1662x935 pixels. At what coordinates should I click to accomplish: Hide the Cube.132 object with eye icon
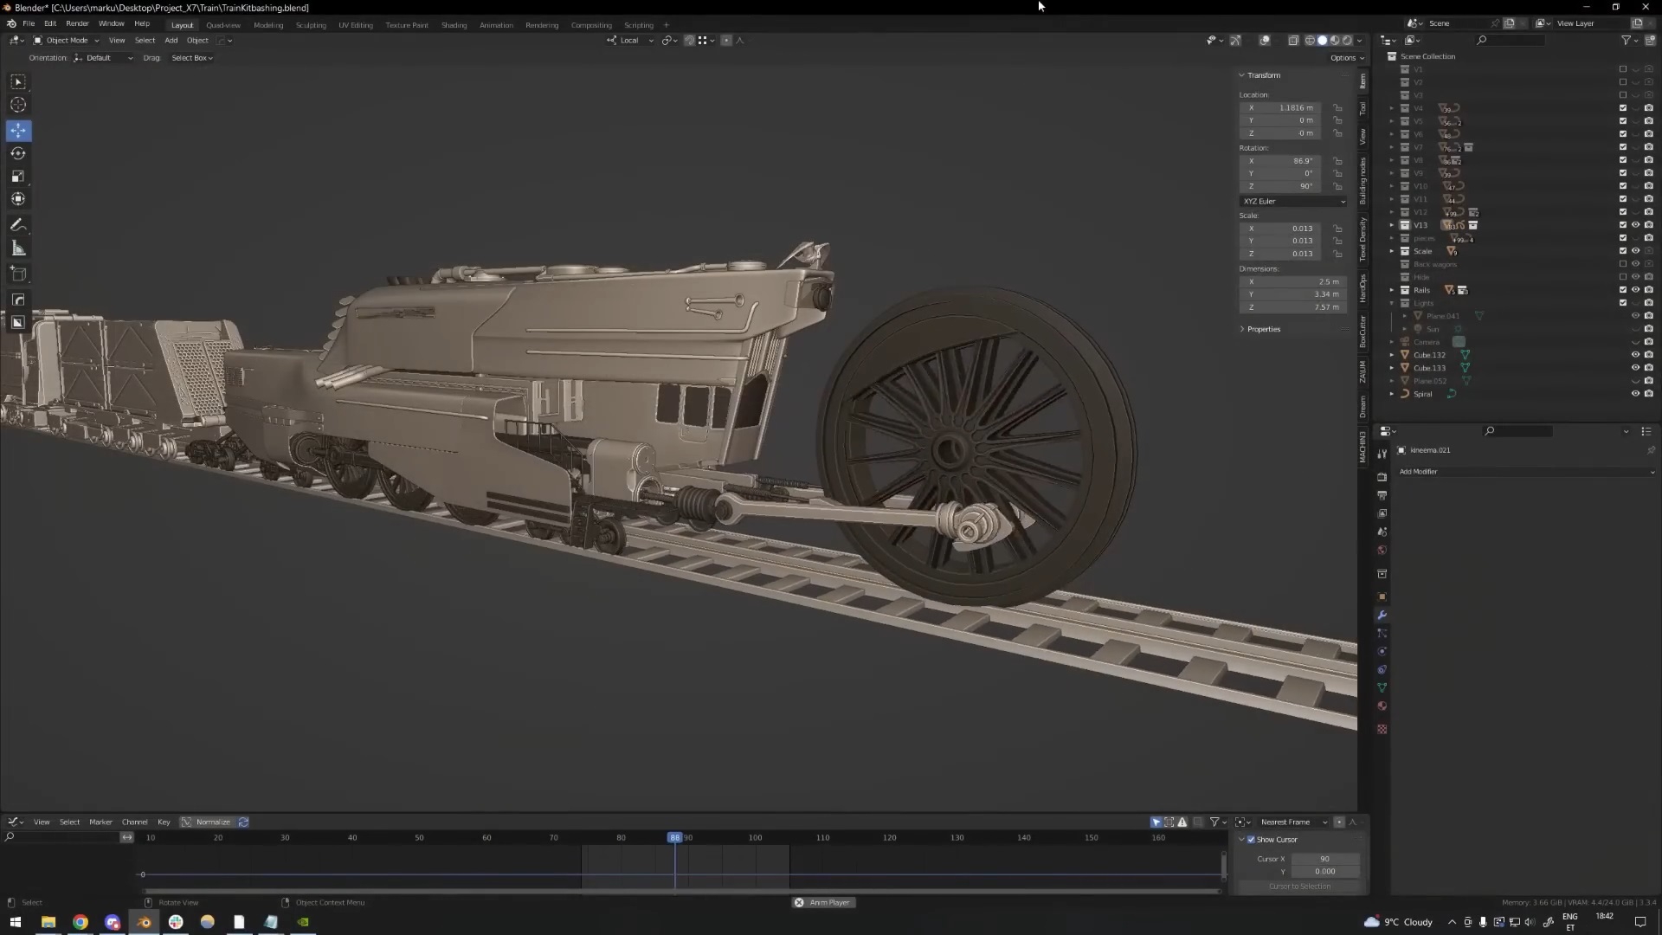(x=1635, y=355)
